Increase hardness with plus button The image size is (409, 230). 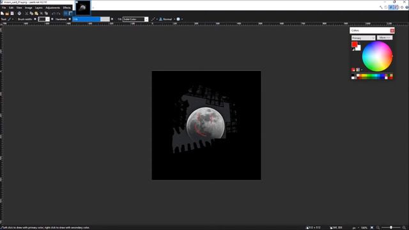click(x=112, y=19)
